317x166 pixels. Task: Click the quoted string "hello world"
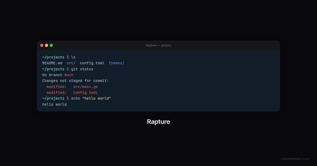tap(97, 99)
